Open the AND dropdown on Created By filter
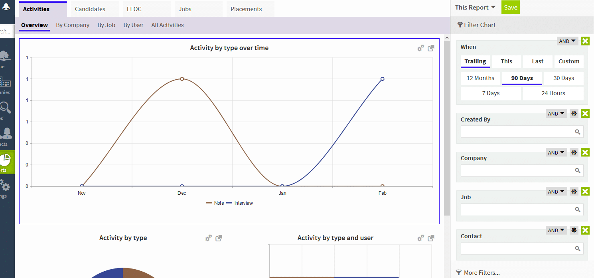594x278 pixels. (x=556, y=114)
